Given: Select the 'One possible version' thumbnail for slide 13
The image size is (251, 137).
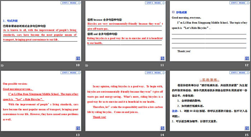Looking at the screenshot, I should (x=41, y=101).
